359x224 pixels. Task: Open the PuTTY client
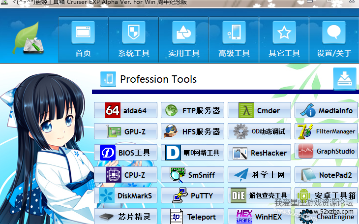tap(192, 195)
